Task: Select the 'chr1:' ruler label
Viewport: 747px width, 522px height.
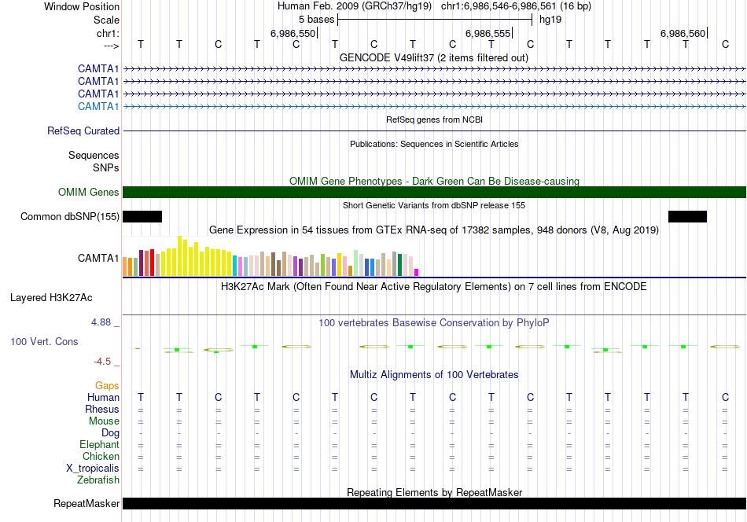Action: click(108, 33)
